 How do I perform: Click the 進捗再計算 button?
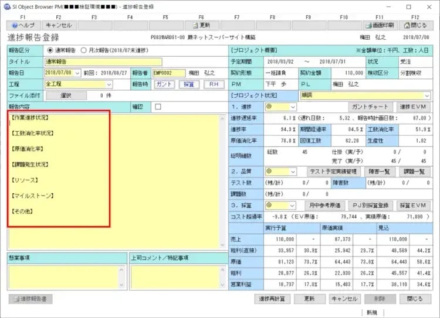pyautogui.click(x=272, y=299)
